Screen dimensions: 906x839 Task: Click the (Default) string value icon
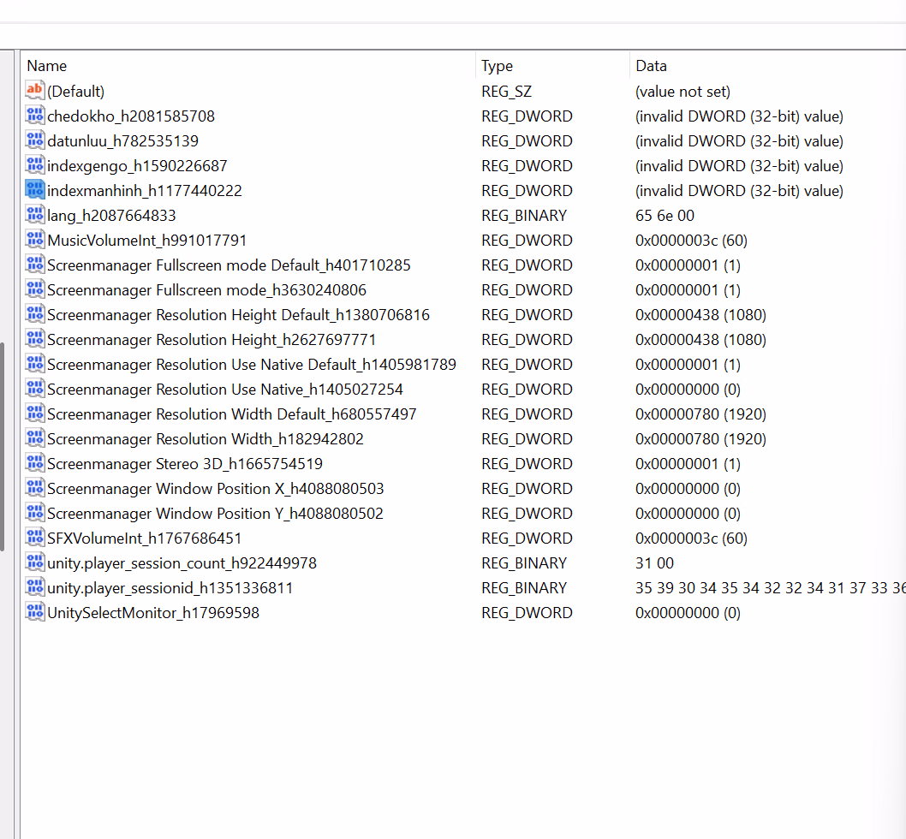(35, 91)
